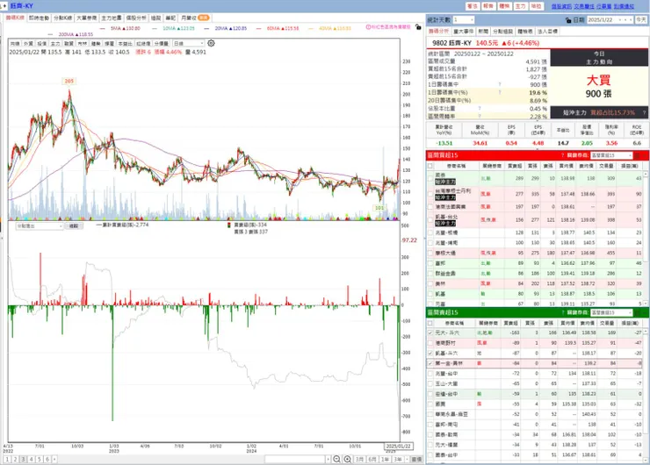Click question mark icon in 區間買超15 header
Screen dimensions: 650x465
[562, 155]
